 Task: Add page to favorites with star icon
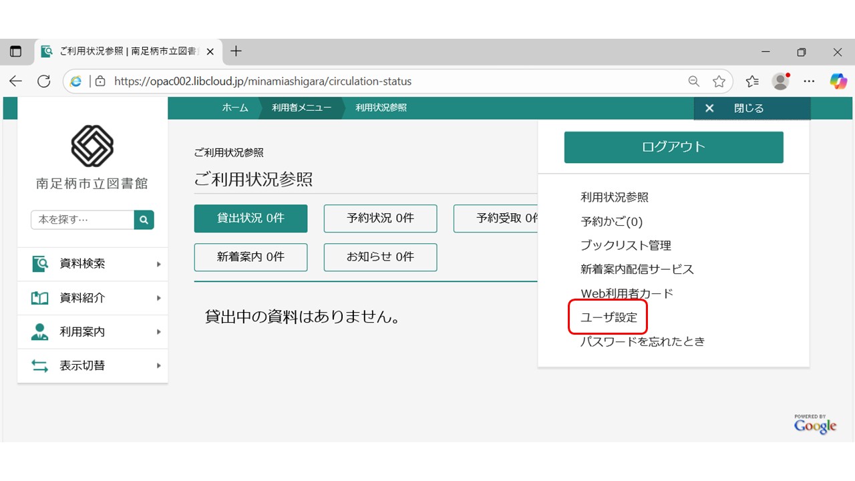(x=719, y=82)
